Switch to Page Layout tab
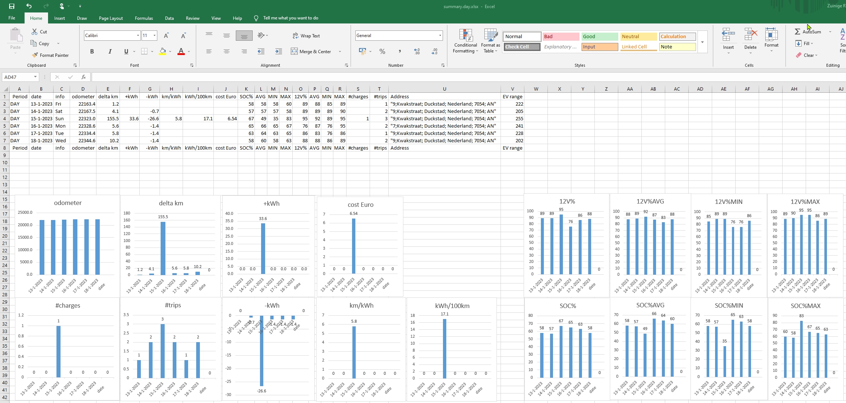This screenshot has width=846, height=403. (111, 18)
